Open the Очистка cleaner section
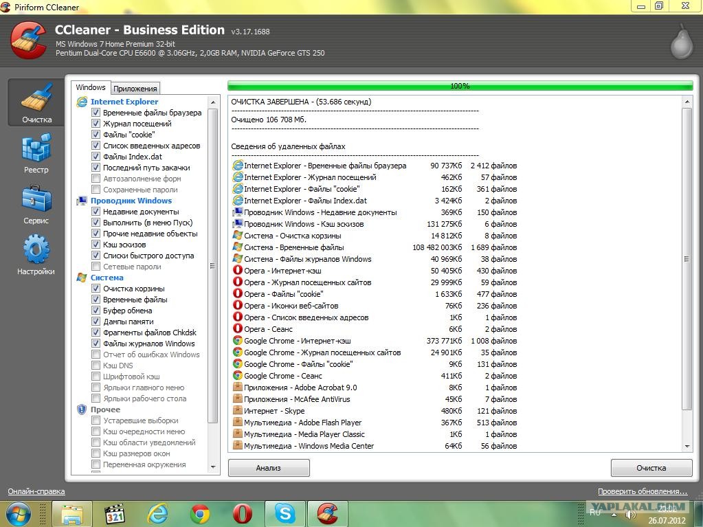Screen dimensions: 703x527 click(x=36, y=102)
